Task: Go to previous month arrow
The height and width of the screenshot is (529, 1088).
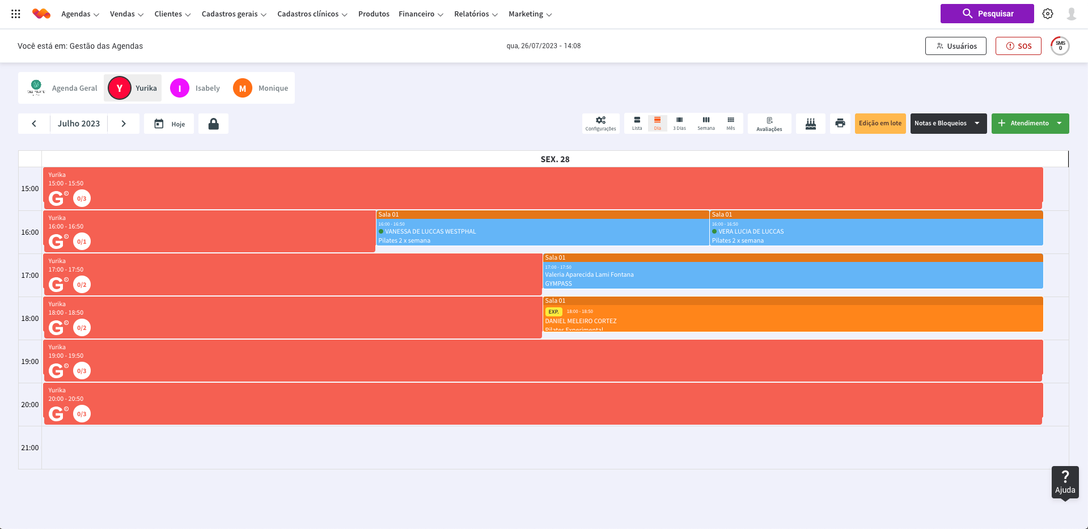Action: 34,124
